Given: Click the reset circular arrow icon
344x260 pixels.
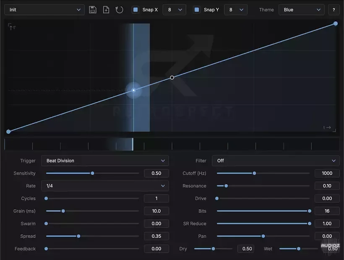Looking at the screenshot, I should coord(119,10).
